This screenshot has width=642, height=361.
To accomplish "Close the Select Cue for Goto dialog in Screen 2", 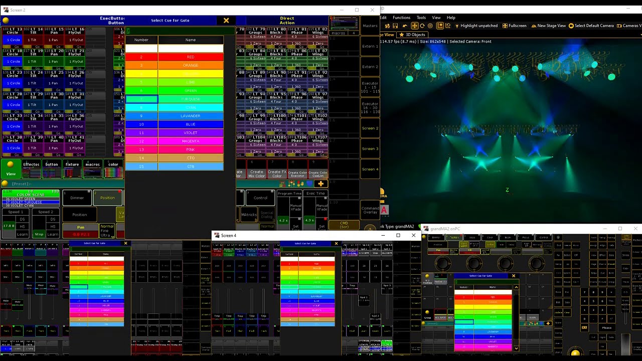I will [226, 21].
